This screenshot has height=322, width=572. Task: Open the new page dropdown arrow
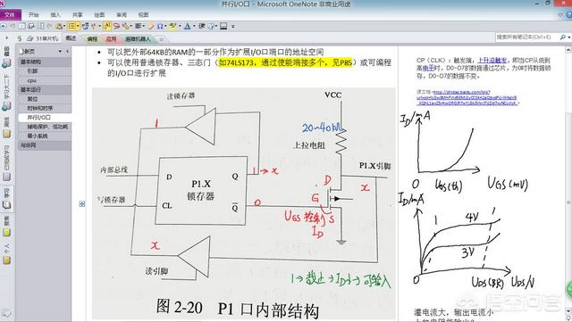60,52
